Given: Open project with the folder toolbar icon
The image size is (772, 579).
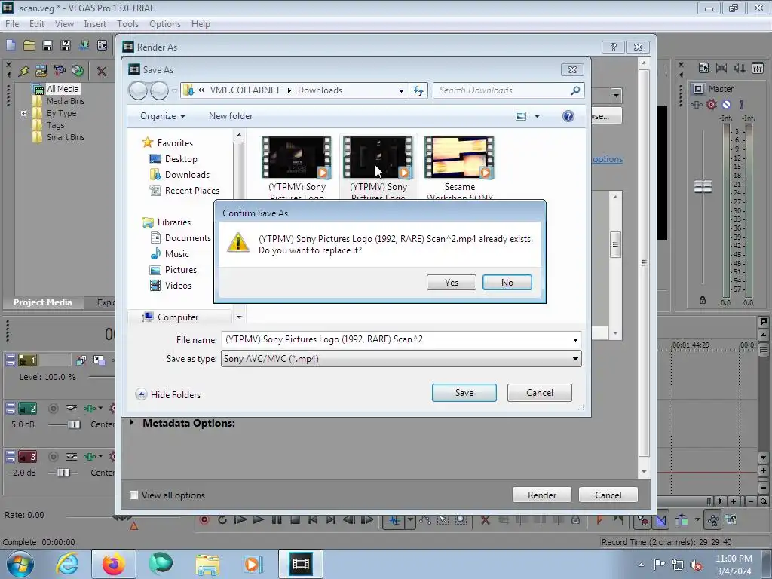Looking at the screenshot, I should (x=29, y=46).
